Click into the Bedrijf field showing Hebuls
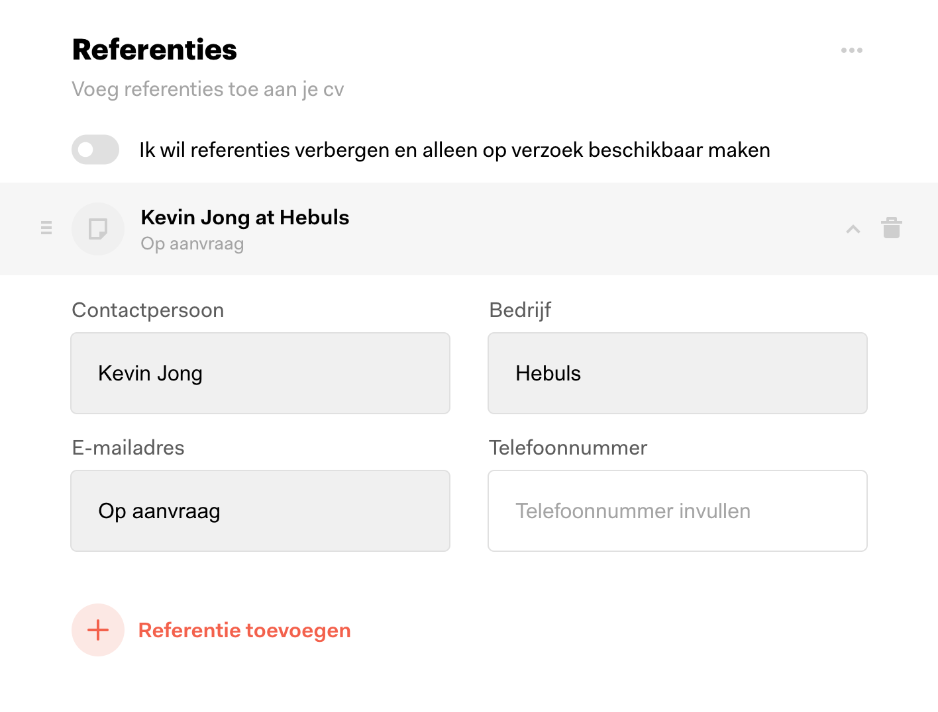 tap(678, 373)
